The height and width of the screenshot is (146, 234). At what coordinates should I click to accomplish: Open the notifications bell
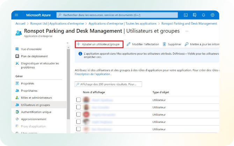click(x=203, y=15)
